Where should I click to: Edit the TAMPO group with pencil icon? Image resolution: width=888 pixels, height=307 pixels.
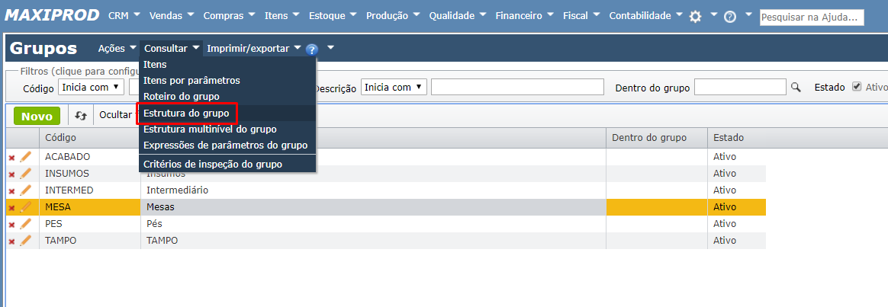(x=25, y=241)
